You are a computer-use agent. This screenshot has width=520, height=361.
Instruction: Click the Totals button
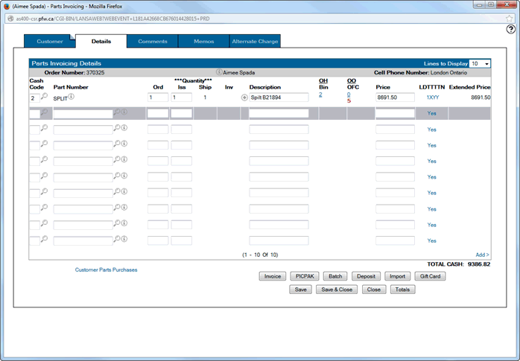[x=402, y=290]
